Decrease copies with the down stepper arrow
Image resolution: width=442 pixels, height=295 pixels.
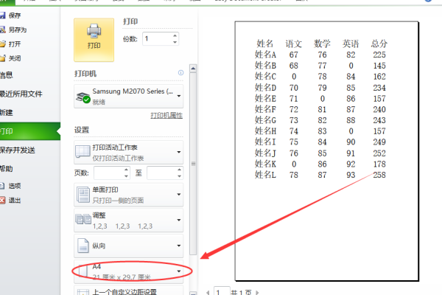tap(175, 42)
